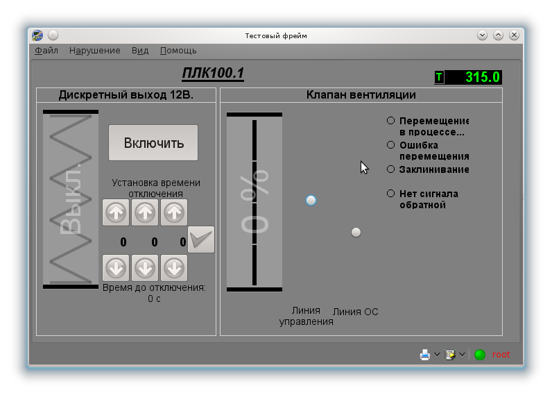Click the third down arrow of shutdown timer

(174, 267)
